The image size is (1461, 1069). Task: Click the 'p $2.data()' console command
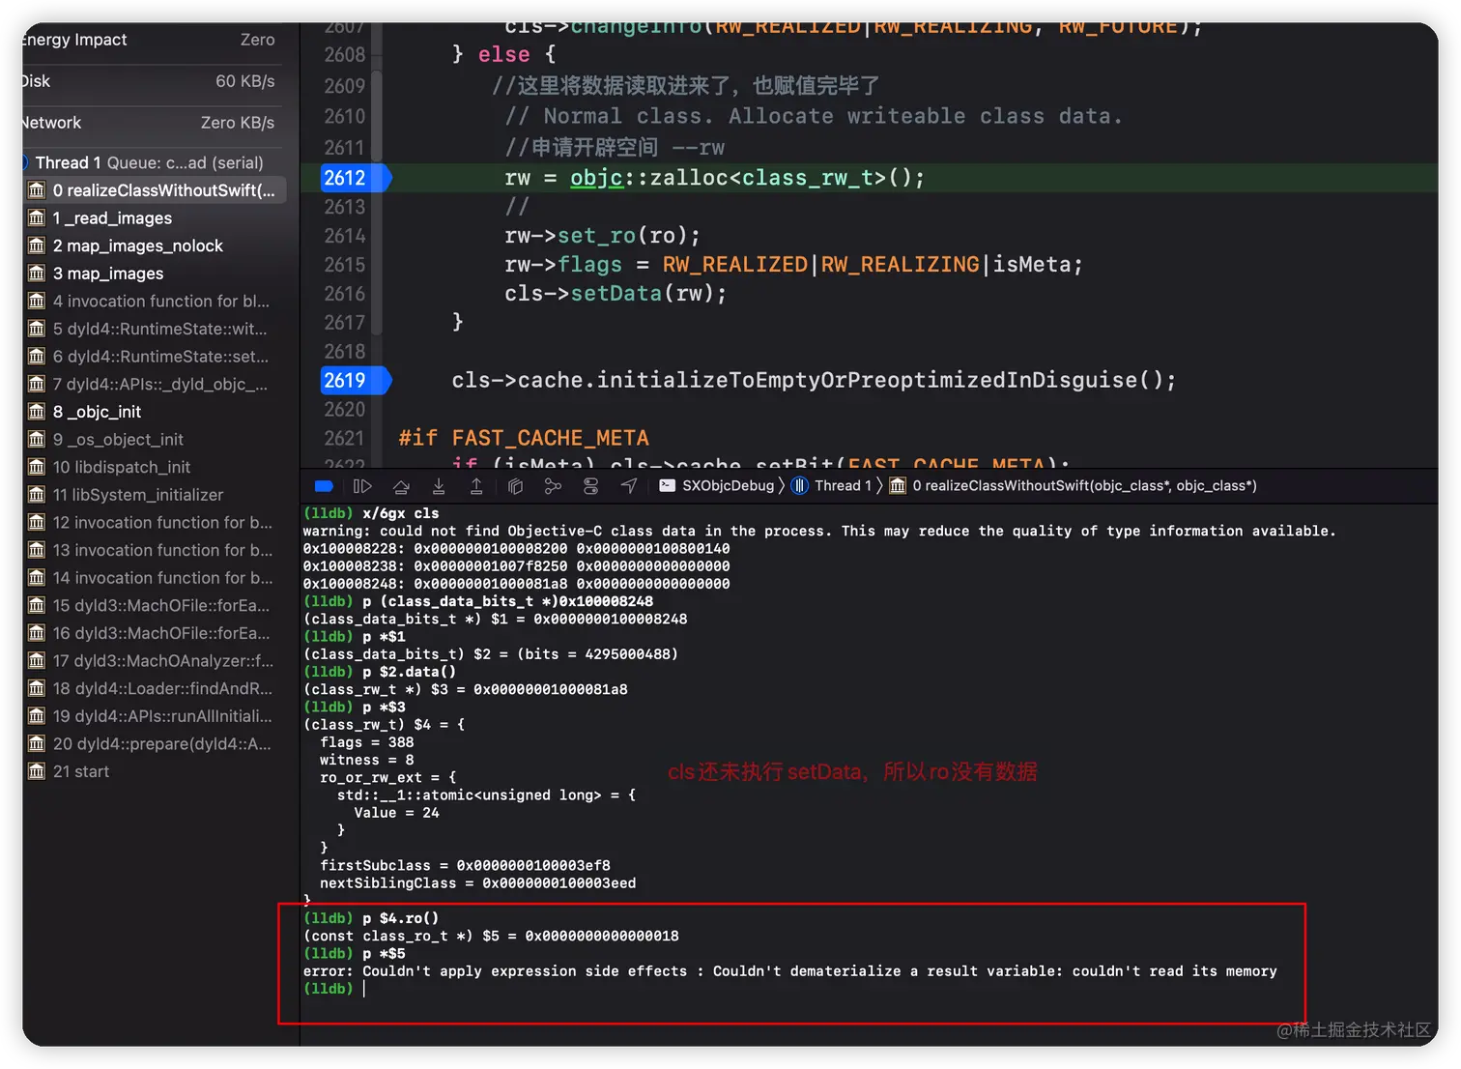[410, 672]
